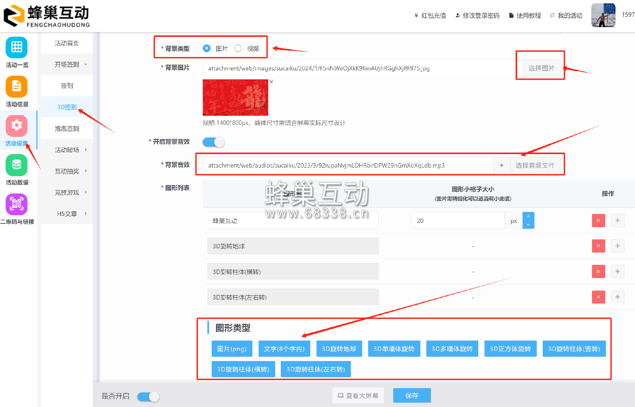This screenshot has width=635, height=407.
Task: Remove the red background image thumbnail
Action: click(x=271, y=82)
